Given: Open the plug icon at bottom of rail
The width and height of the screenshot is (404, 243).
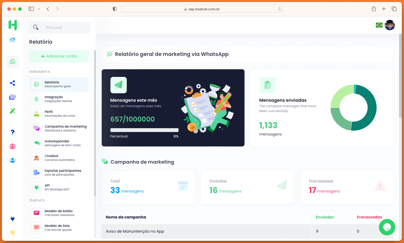Looking at the screenshot, I should [x=13, y=218].
